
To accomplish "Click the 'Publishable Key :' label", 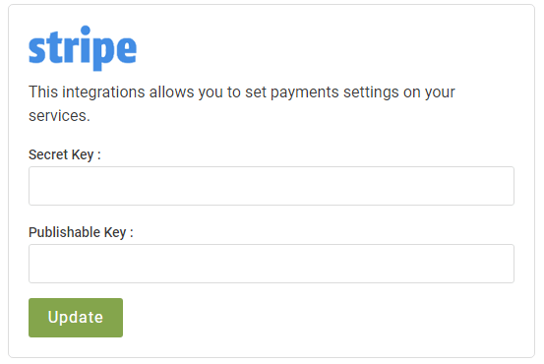I will 81,232.
